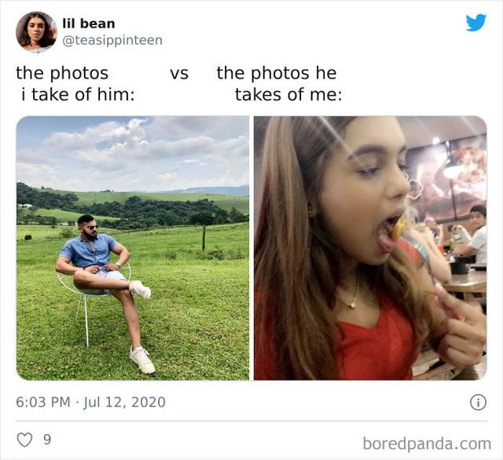Click the boredpanda.com watermark
Image resolution: width=503 pixels, height=460 pixels.
427,443
